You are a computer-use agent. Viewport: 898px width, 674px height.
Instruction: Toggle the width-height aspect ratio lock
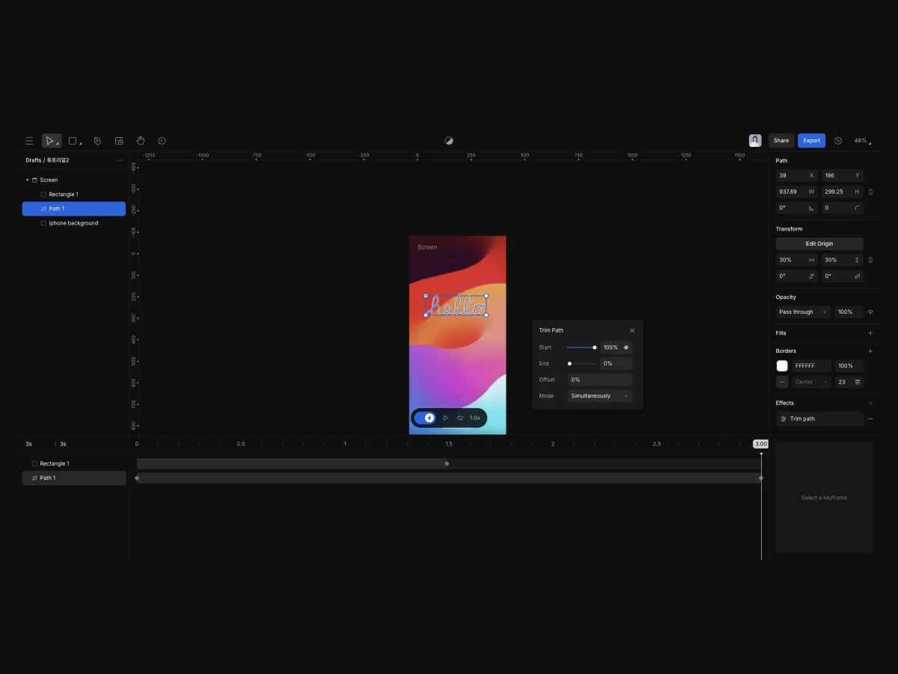point(870,192)
